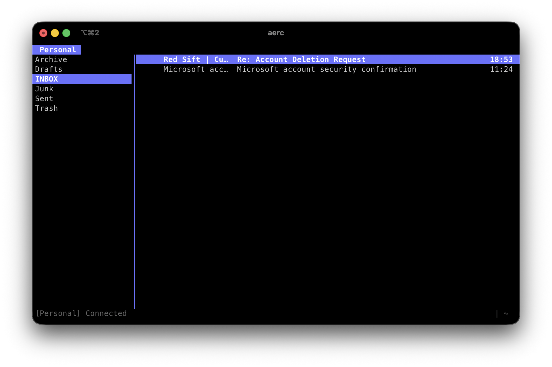The width and height of the screenshot is (552, 367).
Task: Click the Microsoft acc… sender name
Action: point(196,69)
